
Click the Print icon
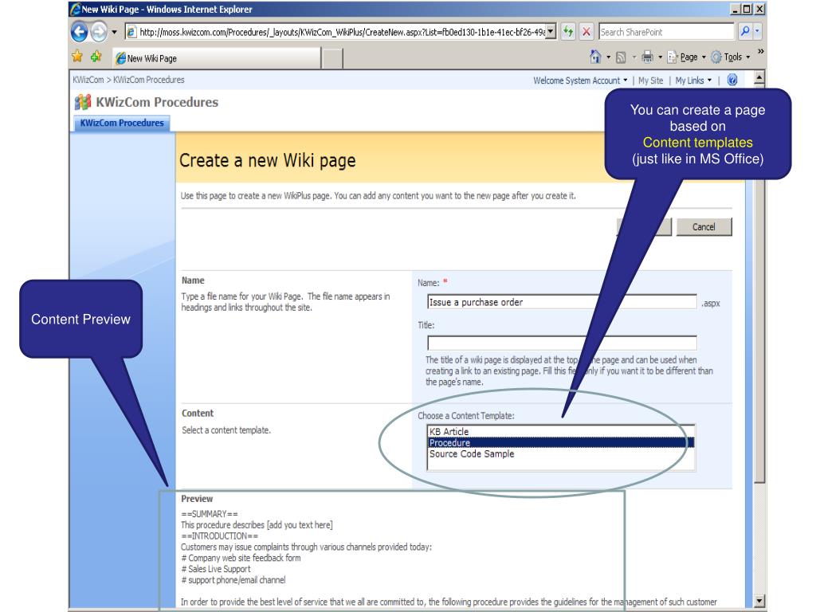647,57
